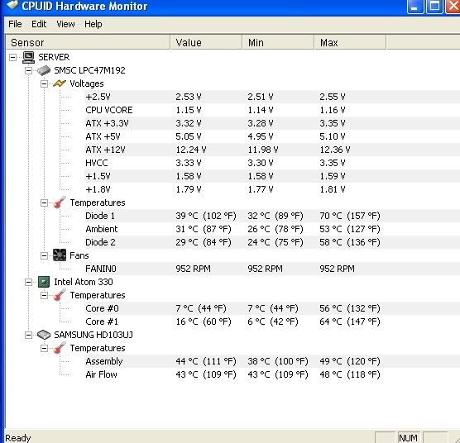Screen dimensions: 460x443
Task: Collapse the Fans group
Action: point(44,255)
